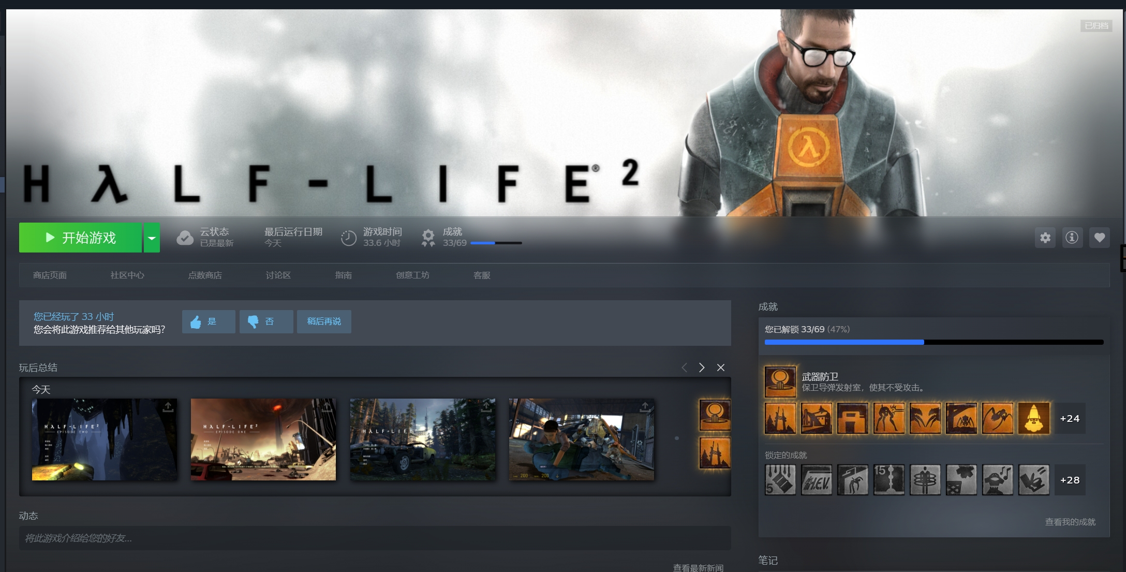This screenshot has height=572, width=1126.
Task: Click locked achievement icon with number 5 barrel
Action: [780, 480]
